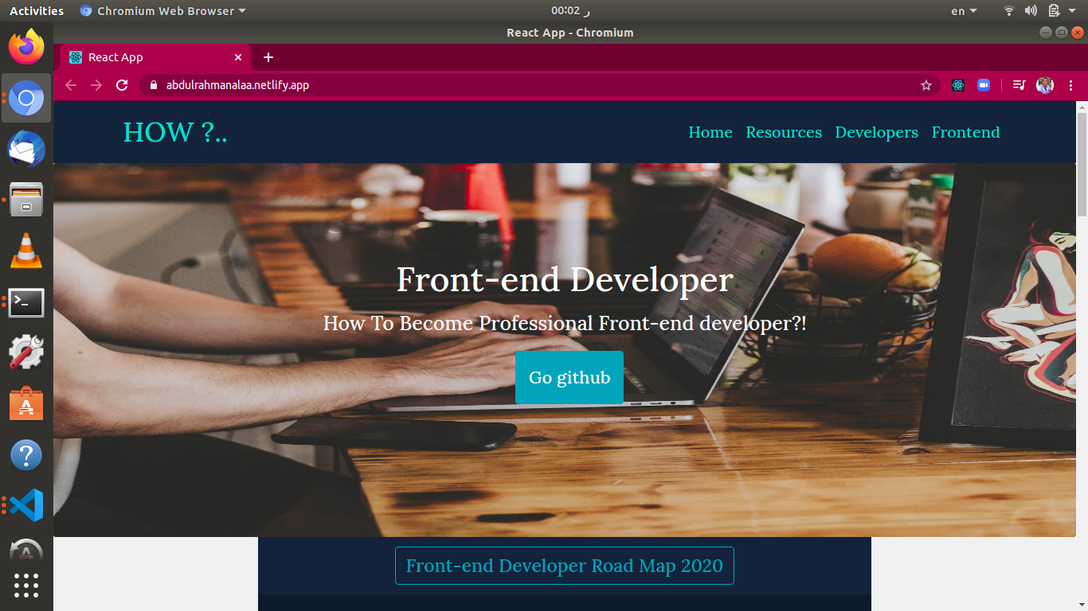Open VLC media player from the dock
Screen dimensions: 1088x611
point(26,251)
